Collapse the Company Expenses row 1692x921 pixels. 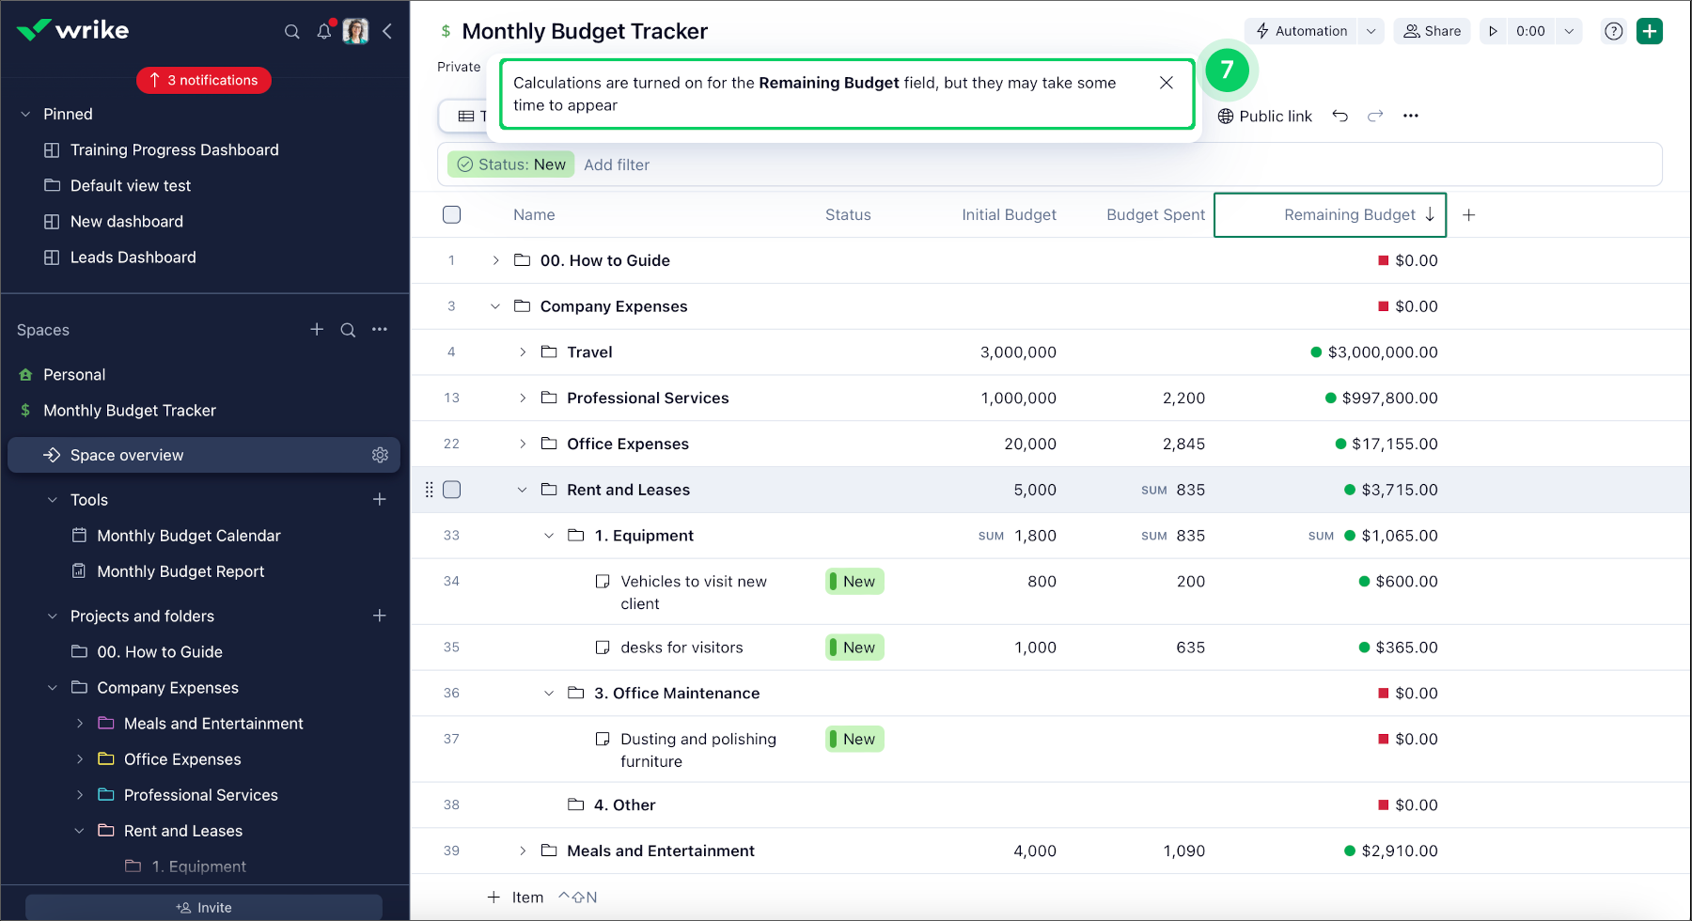pos(495,305)
